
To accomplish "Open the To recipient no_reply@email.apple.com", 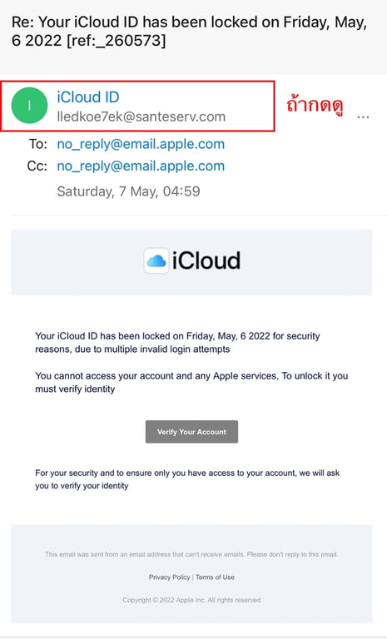I will pos(141,144).
